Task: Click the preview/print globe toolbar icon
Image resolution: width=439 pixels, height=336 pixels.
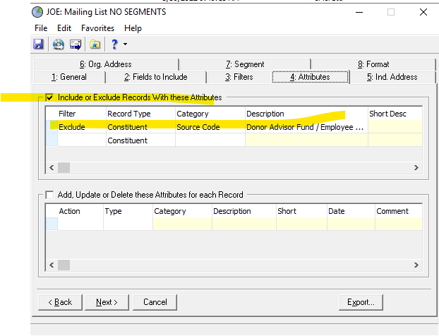Action: [59, 44]
